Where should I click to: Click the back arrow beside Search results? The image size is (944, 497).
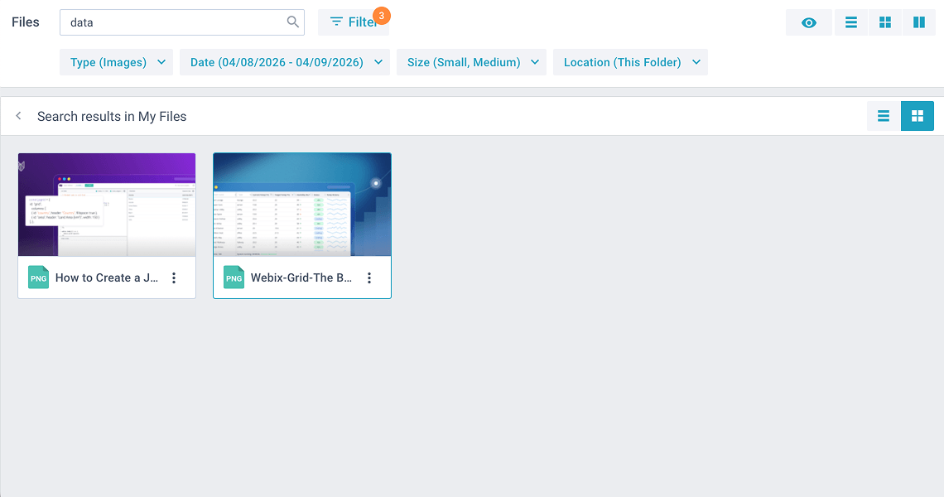point(18,116)
